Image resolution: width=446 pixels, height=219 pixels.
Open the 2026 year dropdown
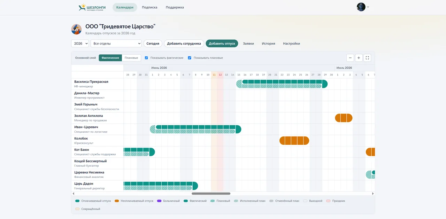(x=80, y=44)
